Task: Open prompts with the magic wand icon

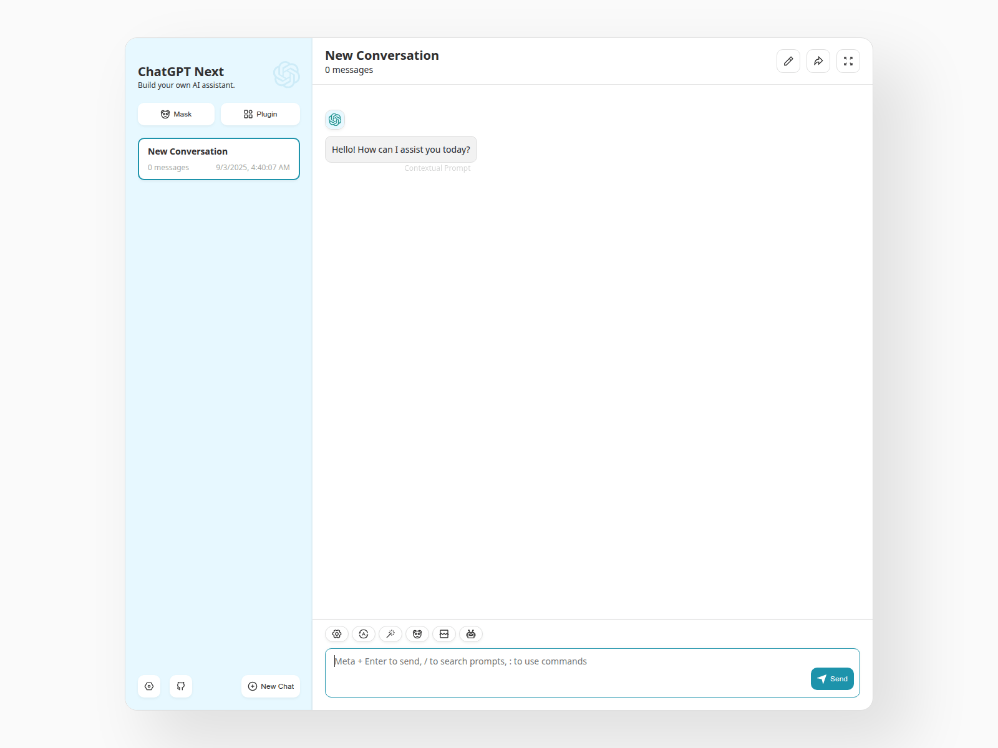Action: tap(390, 634)
